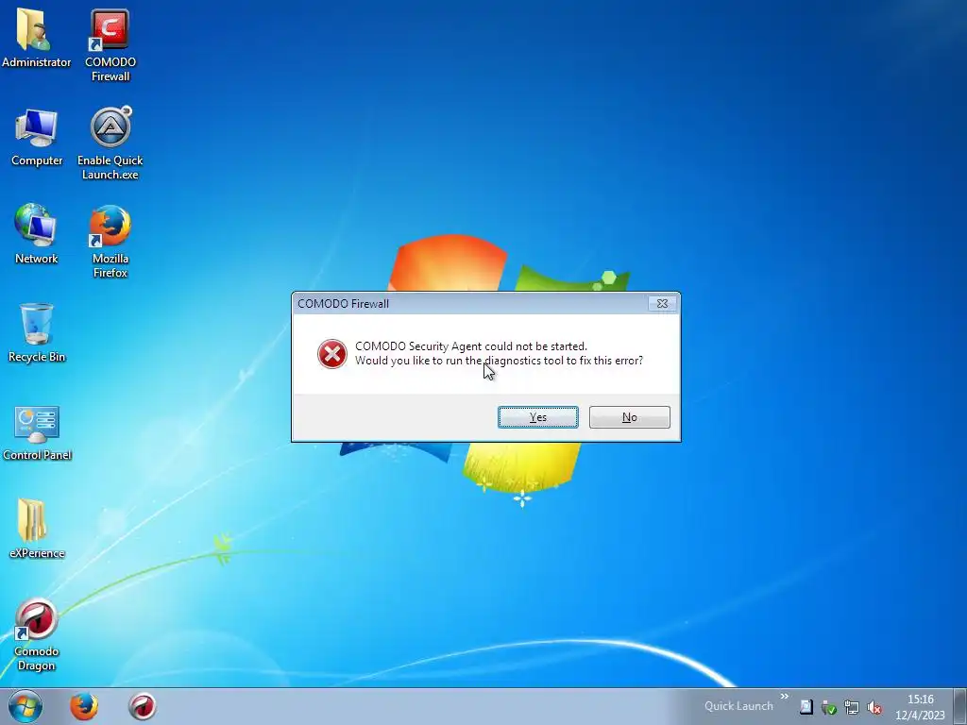
Task: Click the 'COMODO Firewall' dialog title bar text
Action: [x=343, y=303]
